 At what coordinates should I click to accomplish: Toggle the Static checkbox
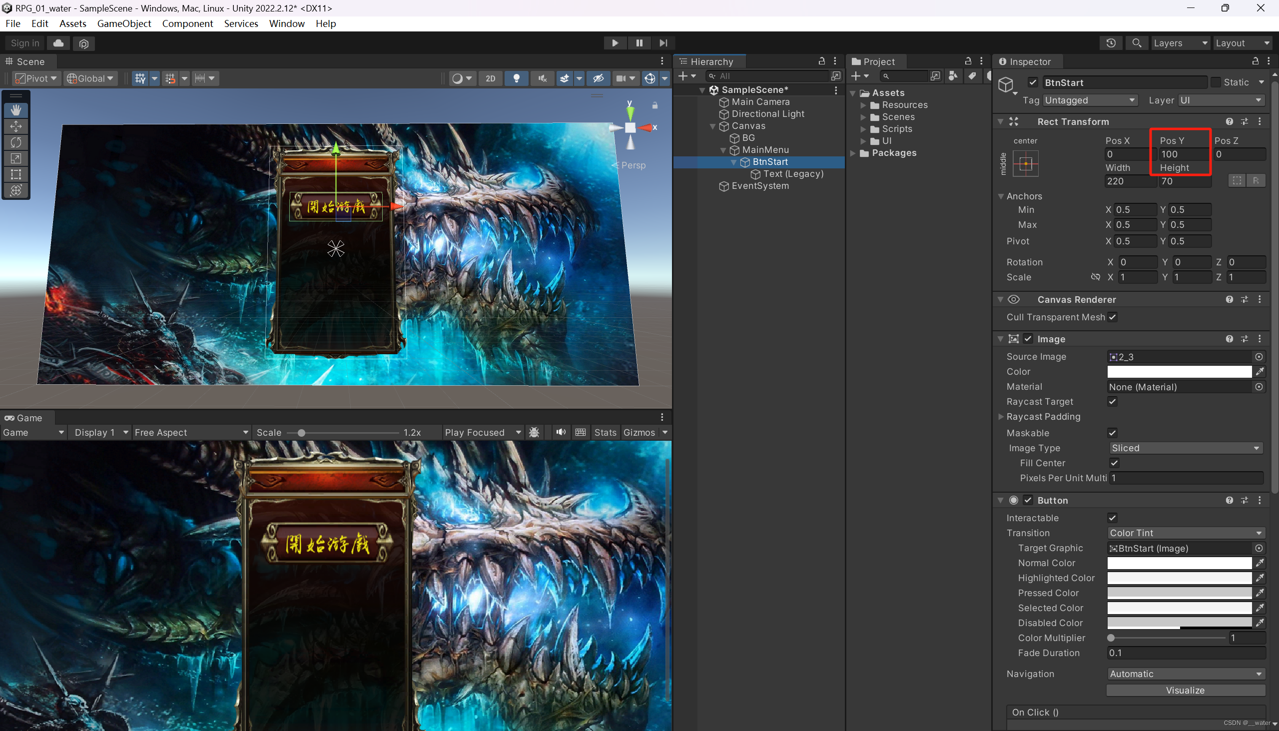1215,82
